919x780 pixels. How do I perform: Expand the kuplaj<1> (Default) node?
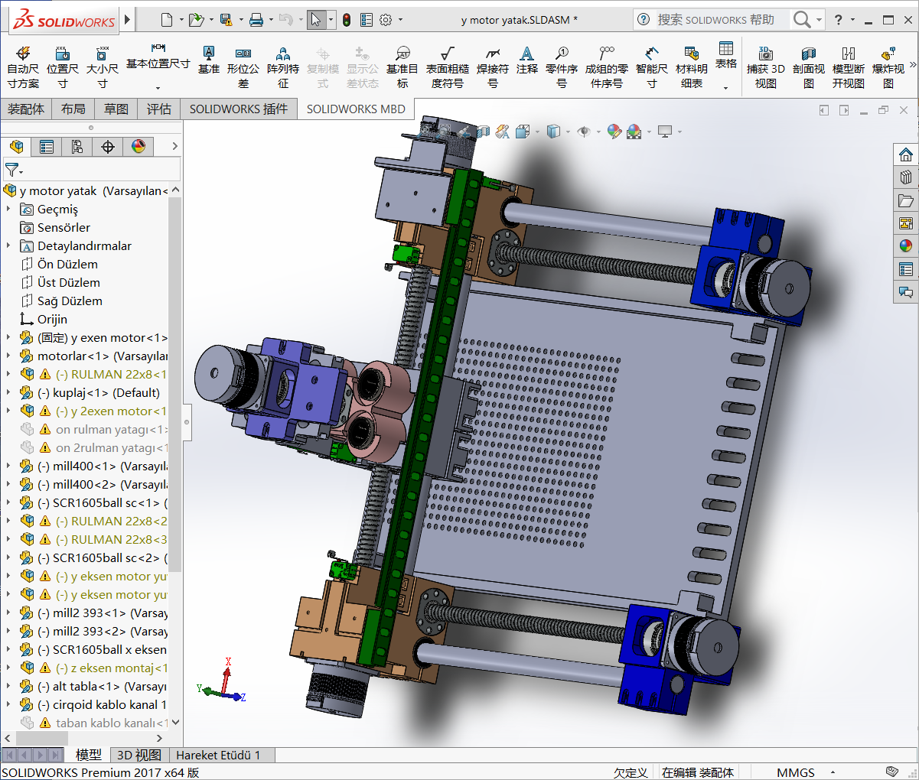tap(8, 392)
